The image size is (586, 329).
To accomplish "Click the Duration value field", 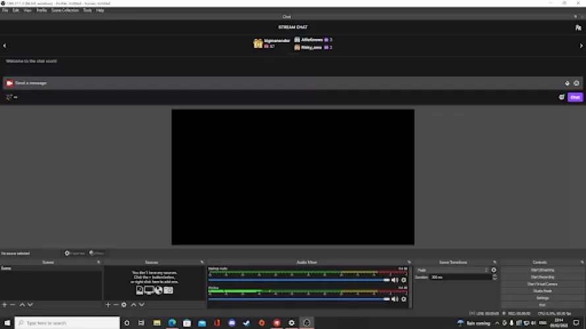I will [x=460, y=277].
